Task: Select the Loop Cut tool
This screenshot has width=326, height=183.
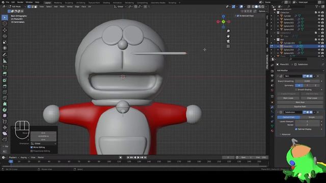Action: 5,92
